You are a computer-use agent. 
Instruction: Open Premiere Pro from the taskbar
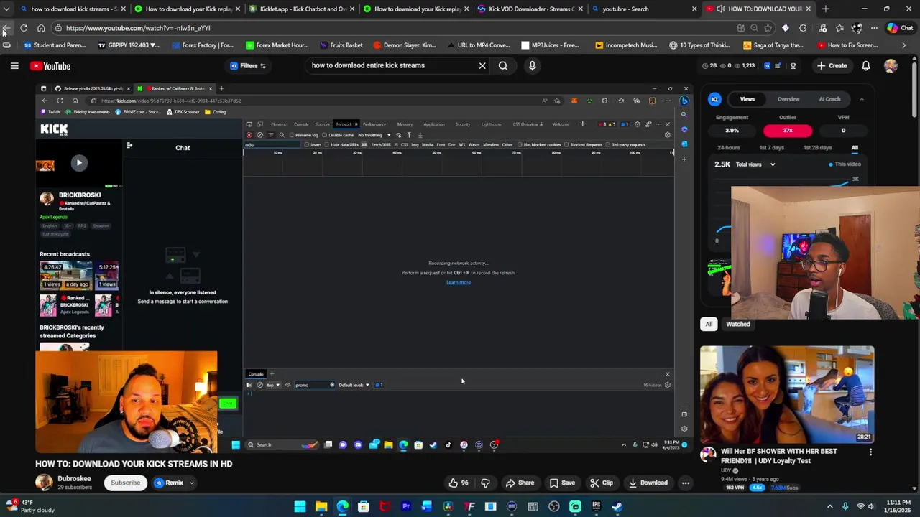click(406, 507)
